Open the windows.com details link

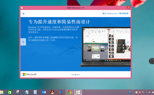click(115, 13)
